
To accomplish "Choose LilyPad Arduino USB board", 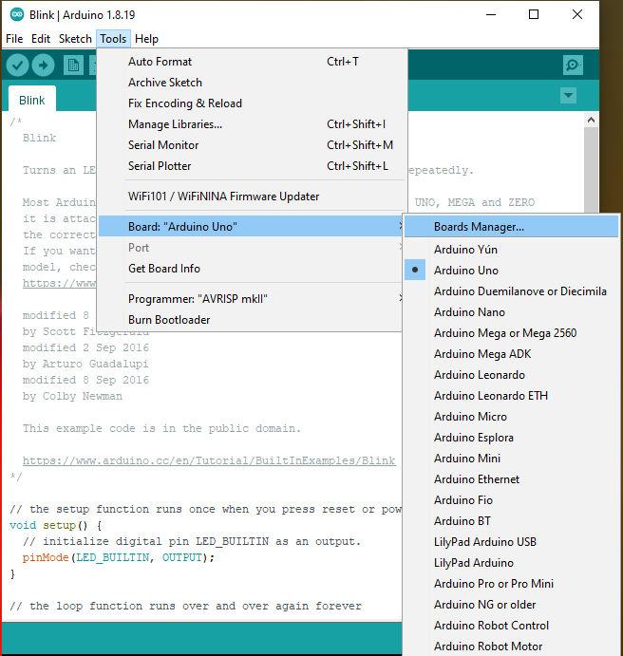I will 511,542.
